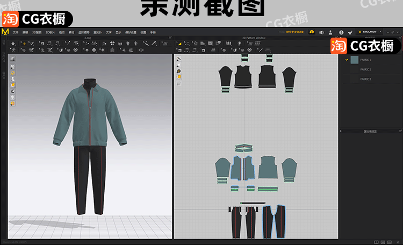Open the 3D服装 menu
The height and width of the screenshot is (245, 403).
coord(36,33)
